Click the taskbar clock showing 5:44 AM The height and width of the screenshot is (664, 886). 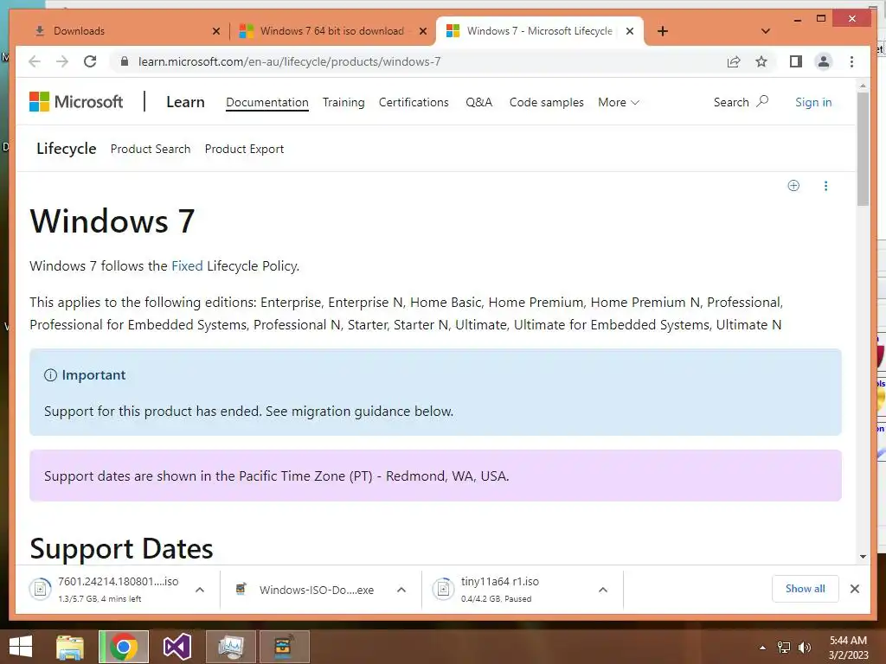[848, 647]
